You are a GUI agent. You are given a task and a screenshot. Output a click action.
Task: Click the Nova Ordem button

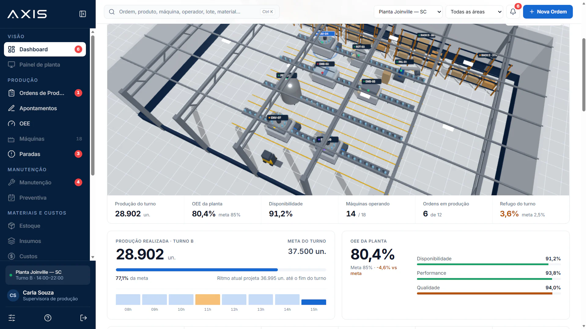coord(548,12)
